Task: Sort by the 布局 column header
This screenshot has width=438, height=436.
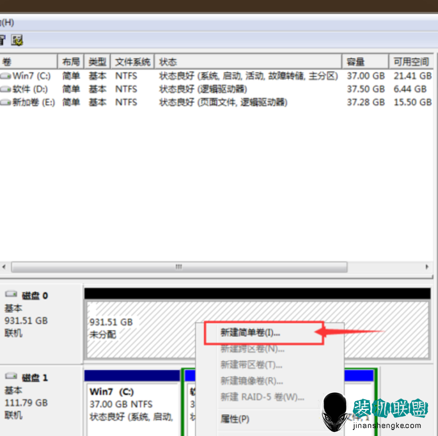Action: pyautogui.click(x=71, y=61)
